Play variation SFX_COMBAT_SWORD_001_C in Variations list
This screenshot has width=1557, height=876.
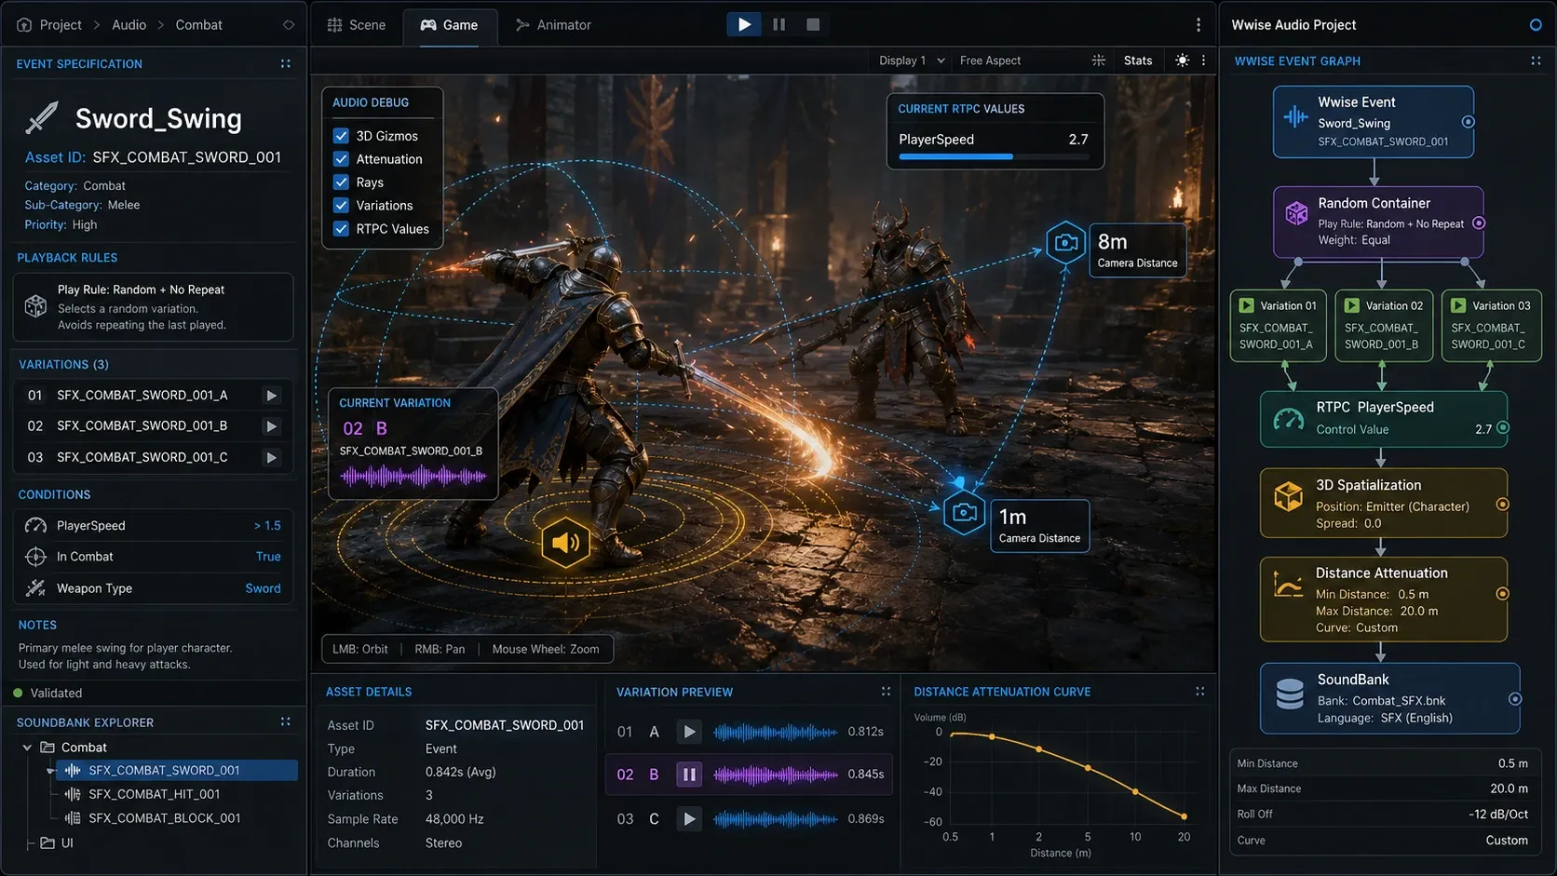271,458
